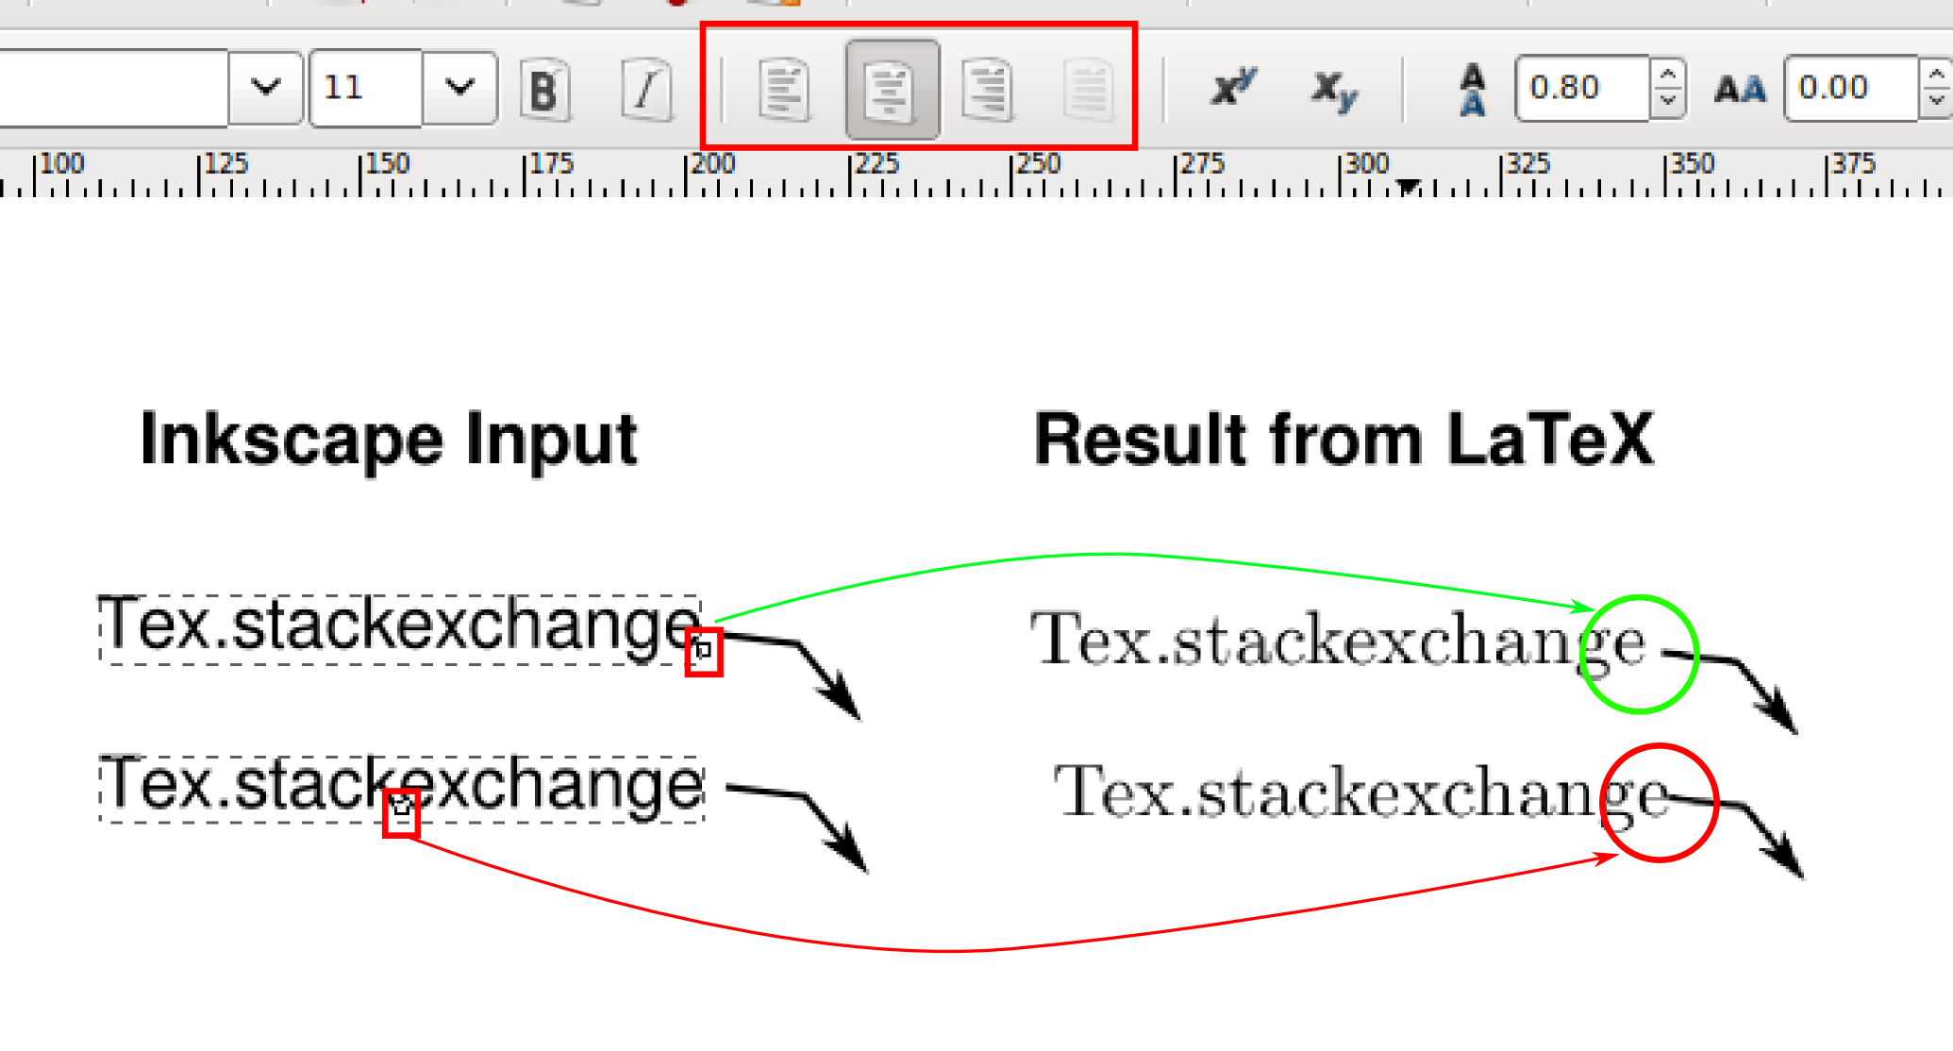Edit the font size field showing 11
The height and width of the screenshot is (1051, 1953).
(366, 88)
